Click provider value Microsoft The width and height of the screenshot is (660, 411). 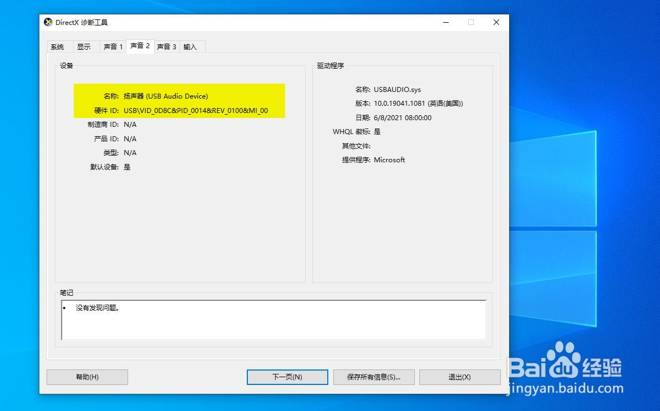point(389,160)
